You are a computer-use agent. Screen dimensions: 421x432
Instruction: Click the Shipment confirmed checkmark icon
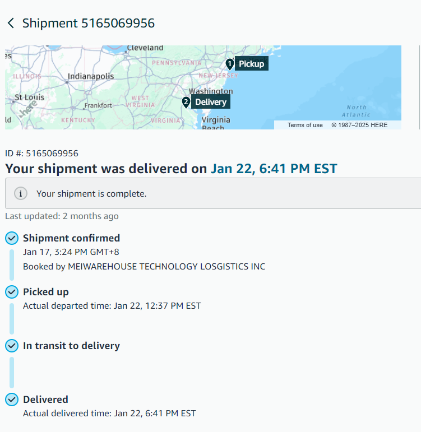(x=12, y=238)
